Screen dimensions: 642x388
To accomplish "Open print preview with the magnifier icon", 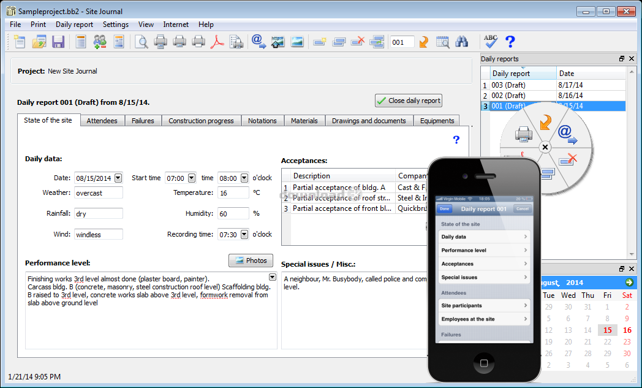I will point(142,42).
